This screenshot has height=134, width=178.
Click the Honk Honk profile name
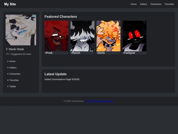16,49
